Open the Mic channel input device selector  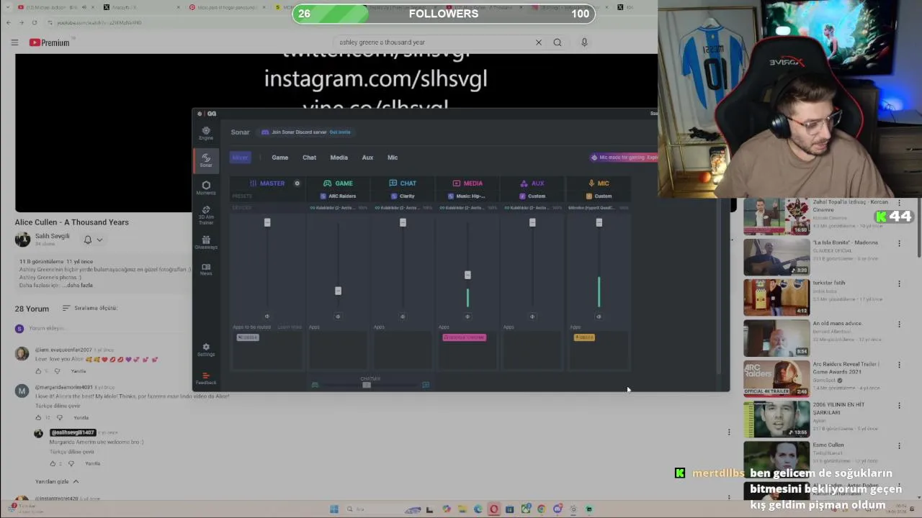tap(599, 208)
